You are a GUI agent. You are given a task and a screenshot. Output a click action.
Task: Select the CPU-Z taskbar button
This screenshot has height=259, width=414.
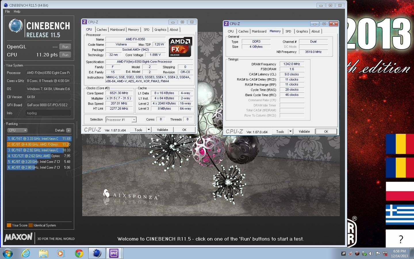click(114, 253)
